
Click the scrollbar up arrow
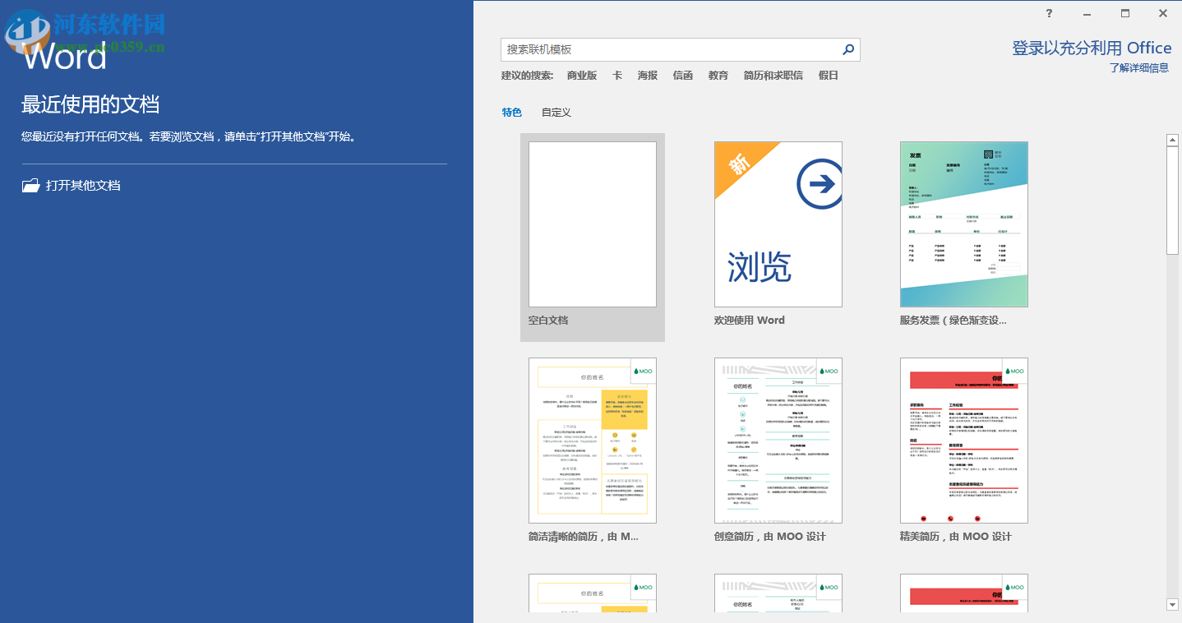tap(1173, 139)
